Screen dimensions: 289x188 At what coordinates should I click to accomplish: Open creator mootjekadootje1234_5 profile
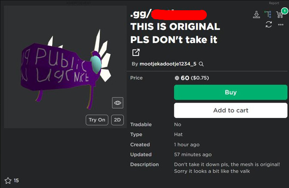168,64
